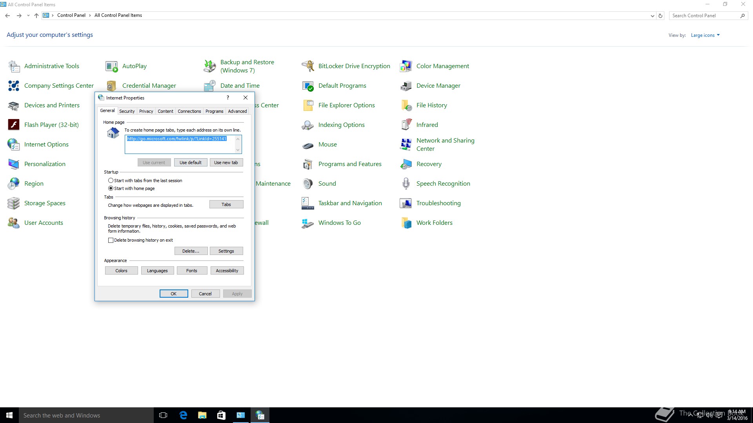Image resolution: width=753 pixels, height=423 pixels.
Task: Select Start with home page option
Action: (x=111, y=188)
